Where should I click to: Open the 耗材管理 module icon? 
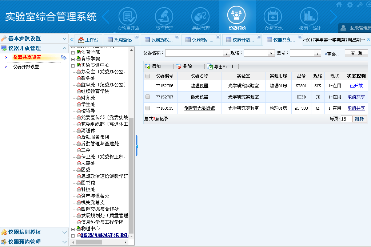click(x=200, y=17)
